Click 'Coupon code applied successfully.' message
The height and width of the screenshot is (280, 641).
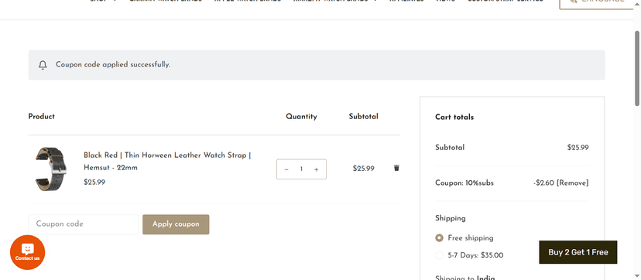coord(113,64)
